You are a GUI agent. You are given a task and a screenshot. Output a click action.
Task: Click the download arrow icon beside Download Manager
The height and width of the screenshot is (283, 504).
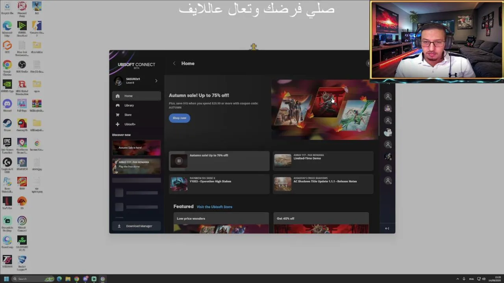pos(119,226)
